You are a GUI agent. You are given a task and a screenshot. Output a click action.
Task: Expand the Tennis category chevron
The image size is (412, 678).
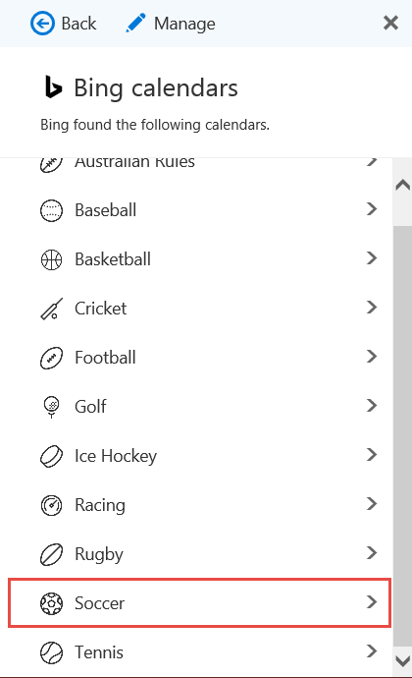pos(372,651)
